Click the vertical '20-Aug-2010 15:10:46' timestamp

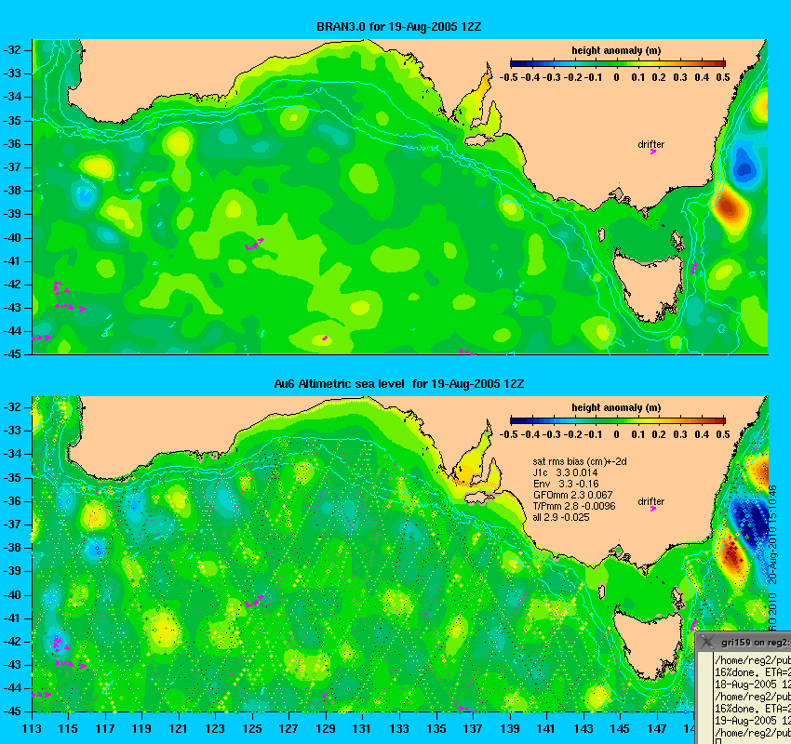772,534
